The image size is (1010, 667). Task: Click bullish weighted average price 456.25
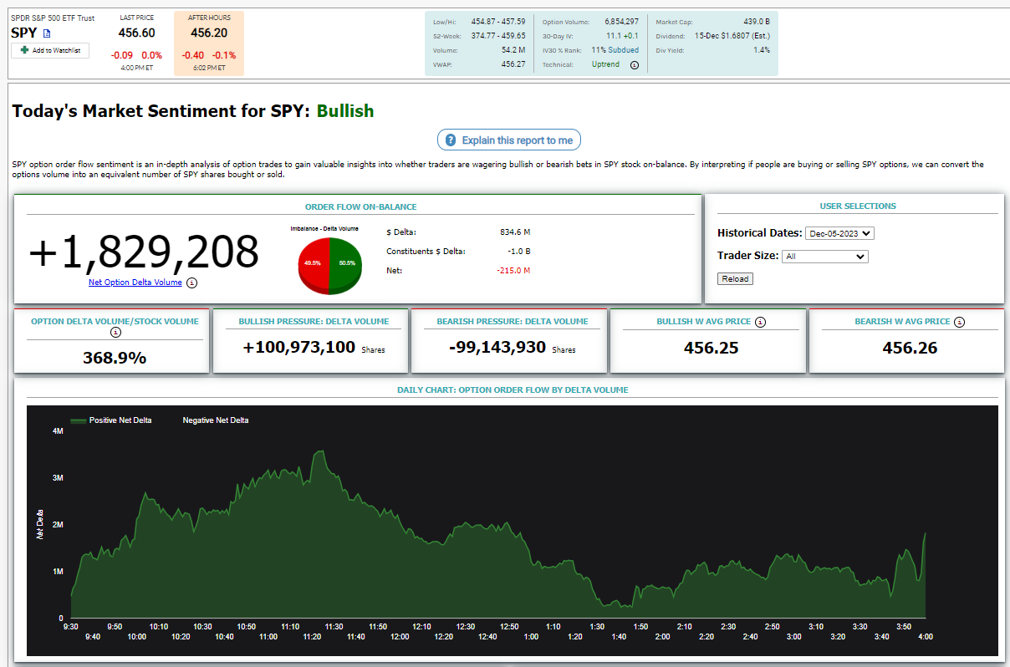(711, 348)
